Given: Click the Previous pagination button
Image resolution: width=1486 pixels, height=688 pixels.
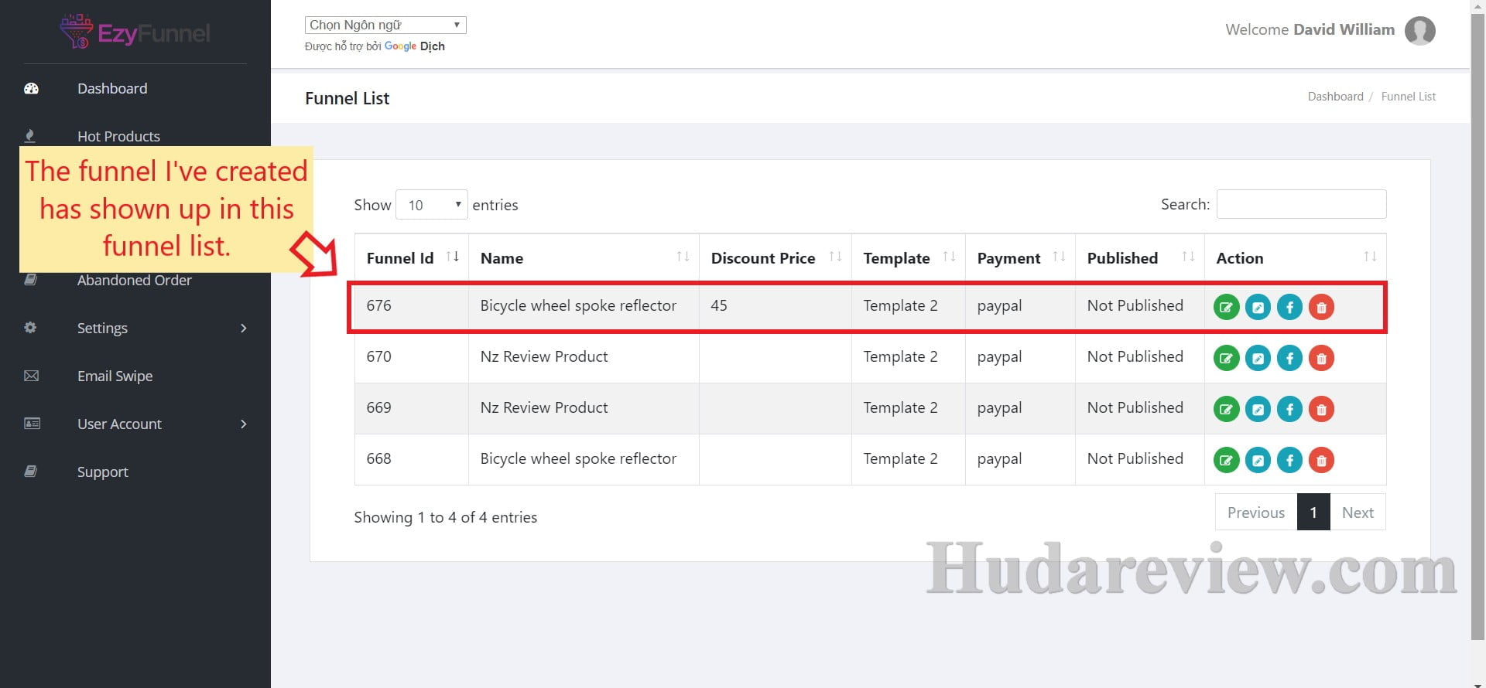Looking at the screenshot, I should (1256, 512).
